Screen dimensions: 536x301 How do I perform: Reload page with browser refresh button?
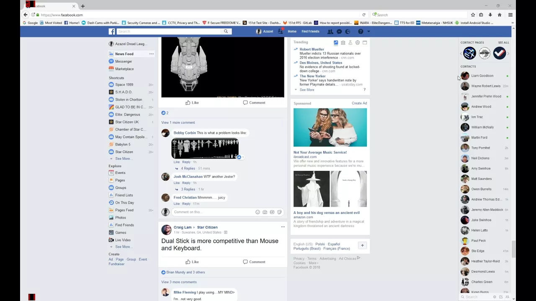pyautogui.click(x=364, y=15)
